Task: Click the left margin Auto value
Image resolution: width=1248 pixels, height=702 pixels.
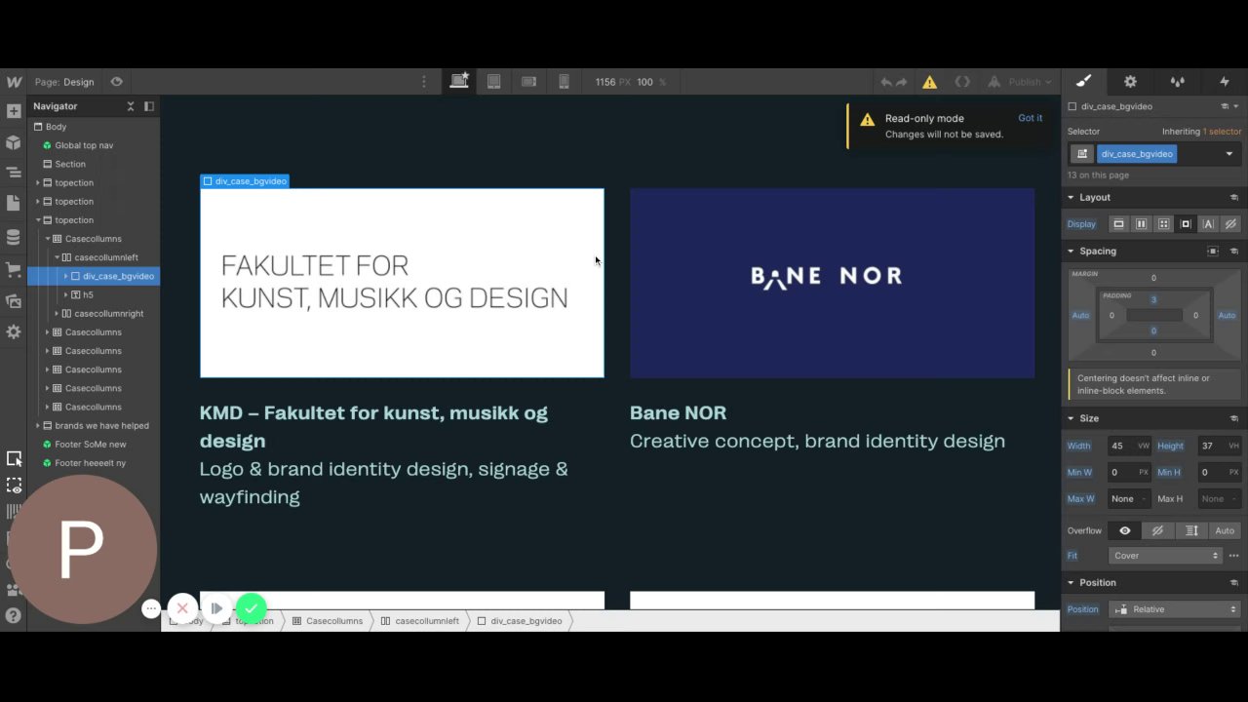Action: [1080, 315]
